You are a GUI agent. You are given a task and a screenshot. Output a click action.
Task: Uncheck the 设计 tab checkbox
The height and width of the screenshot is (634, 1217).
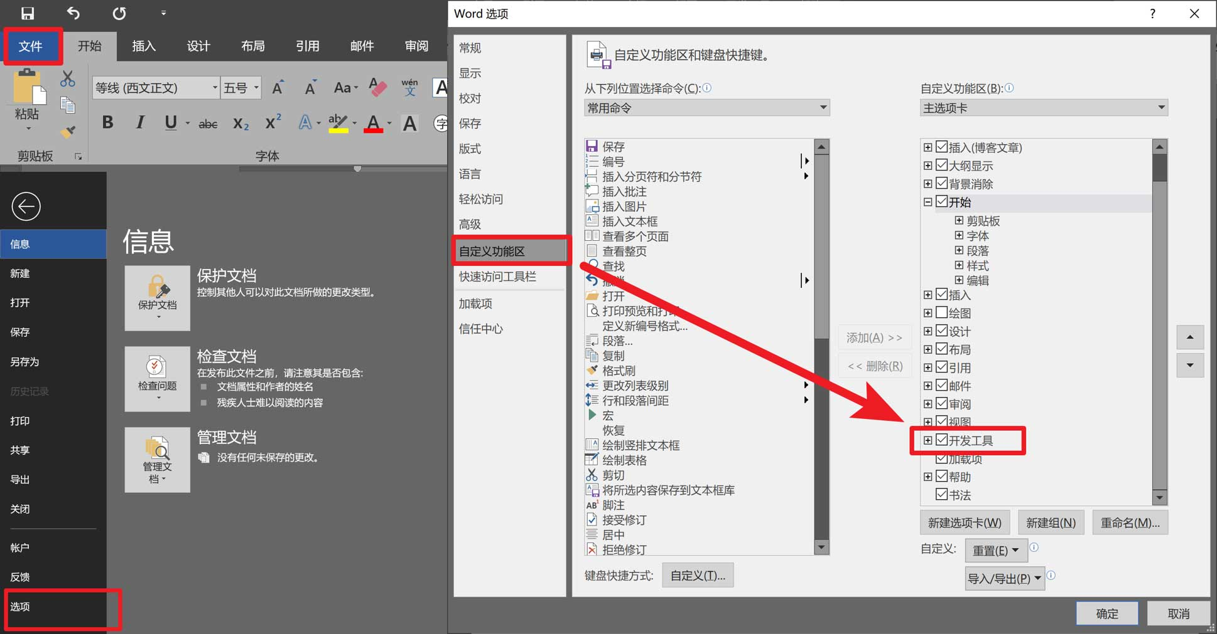tap(941, 330)
